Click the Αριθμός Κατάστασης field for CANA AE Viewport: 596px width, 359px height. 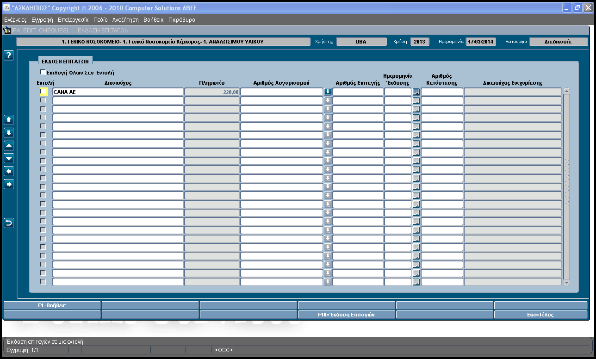442,92
